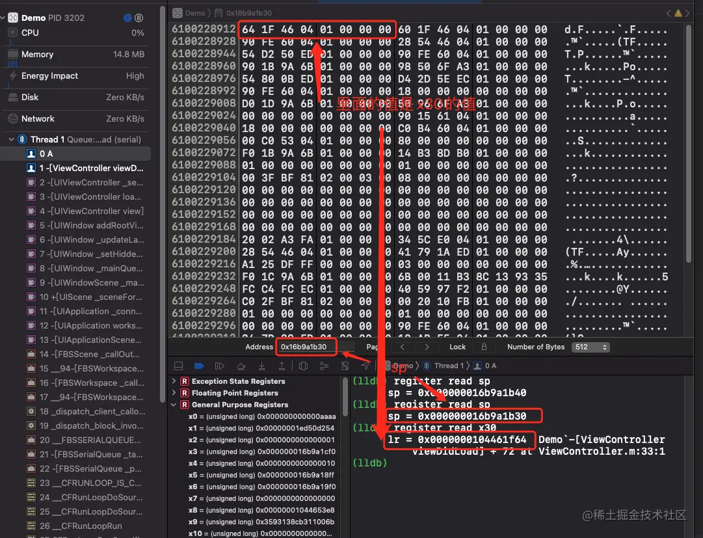Open the CPU gauge report

click(76, 33)
